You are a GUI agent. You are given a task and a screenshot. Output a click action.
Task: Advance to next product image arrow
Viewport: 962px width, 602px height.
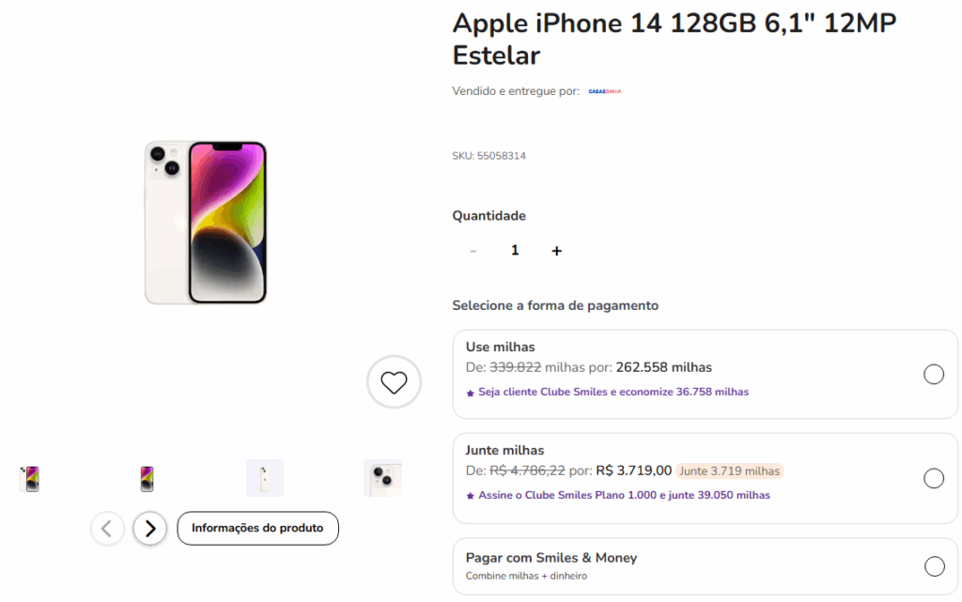coord(150,529)
